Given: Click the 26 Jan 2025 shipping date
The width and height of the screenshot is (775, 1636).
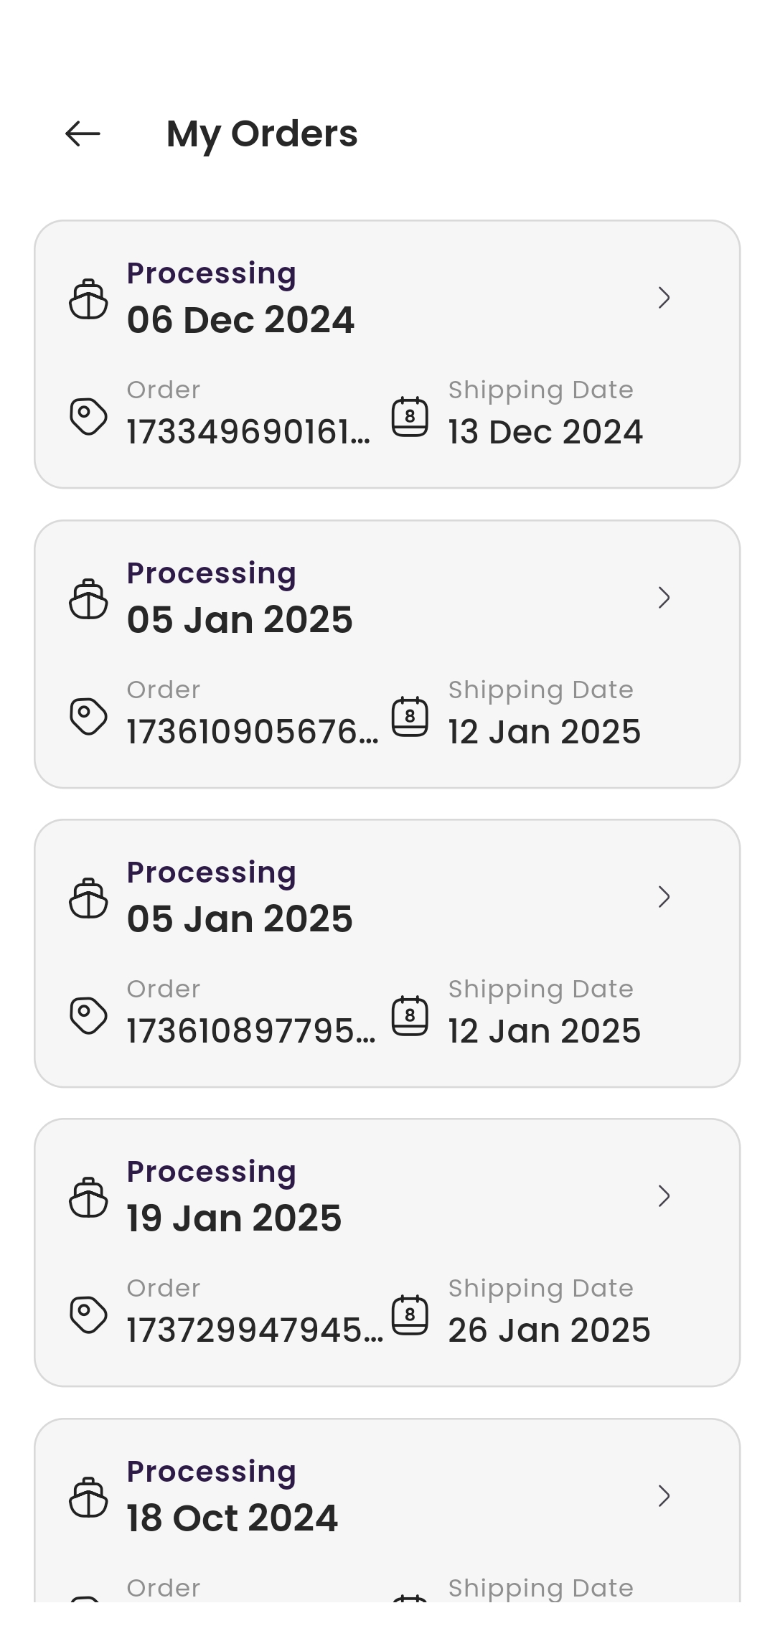Looking at the screenshot, I should pyautogui.click(x=549, y=1330).
